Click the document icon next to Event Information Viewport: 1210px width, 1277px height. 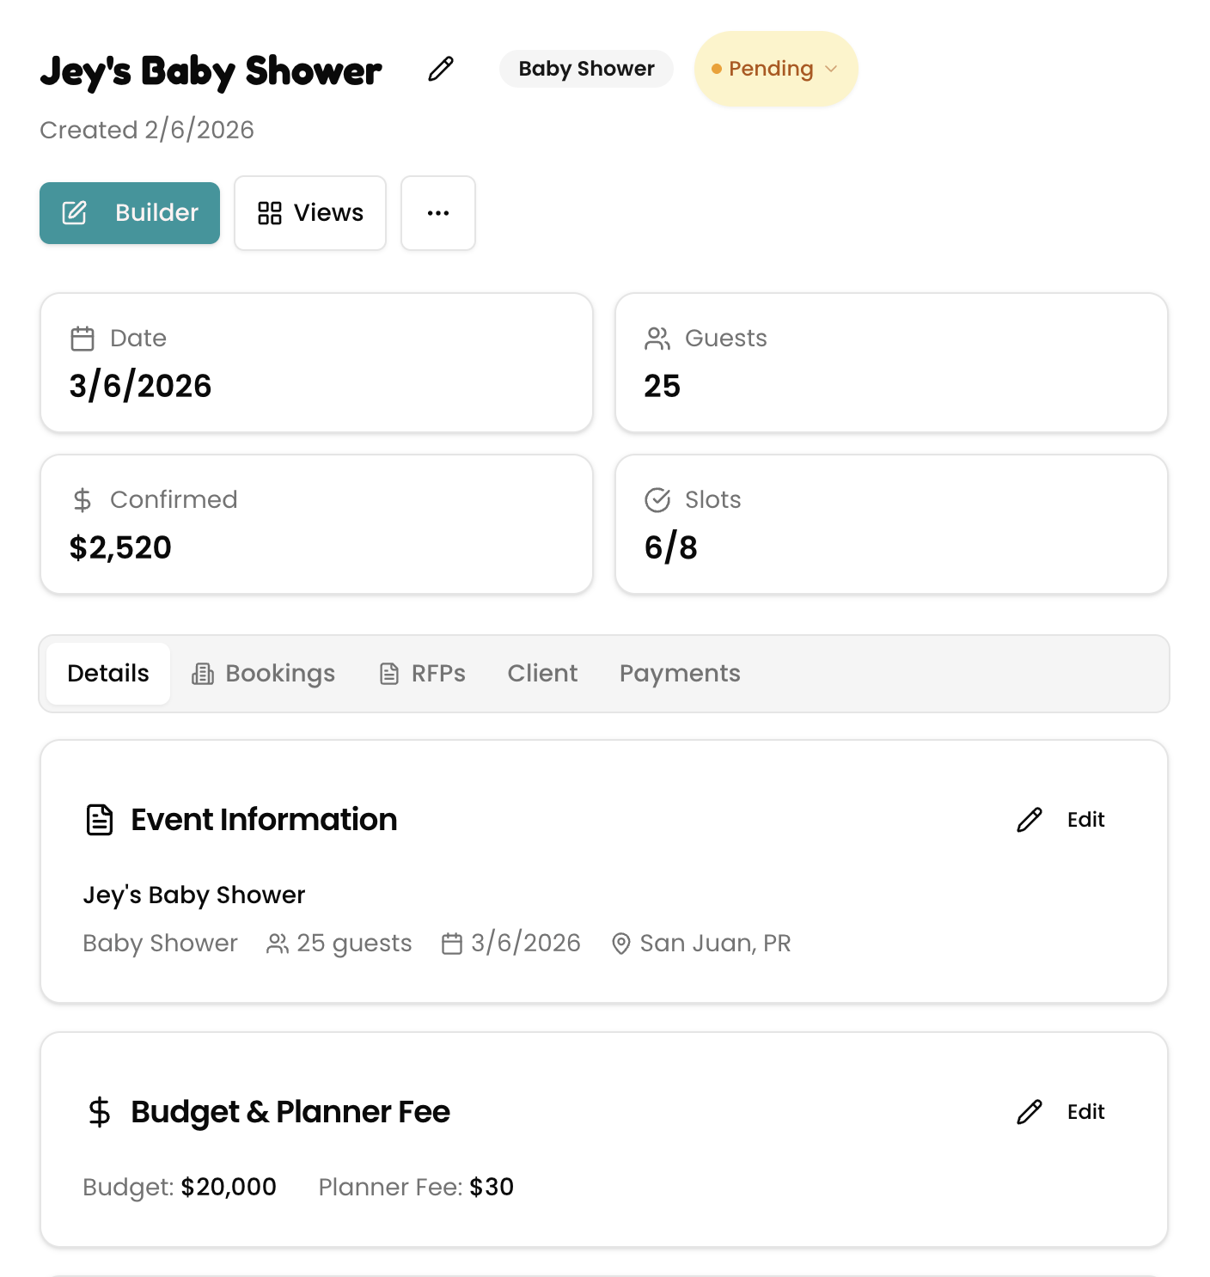pyautogui.click(x=99, y=820)
